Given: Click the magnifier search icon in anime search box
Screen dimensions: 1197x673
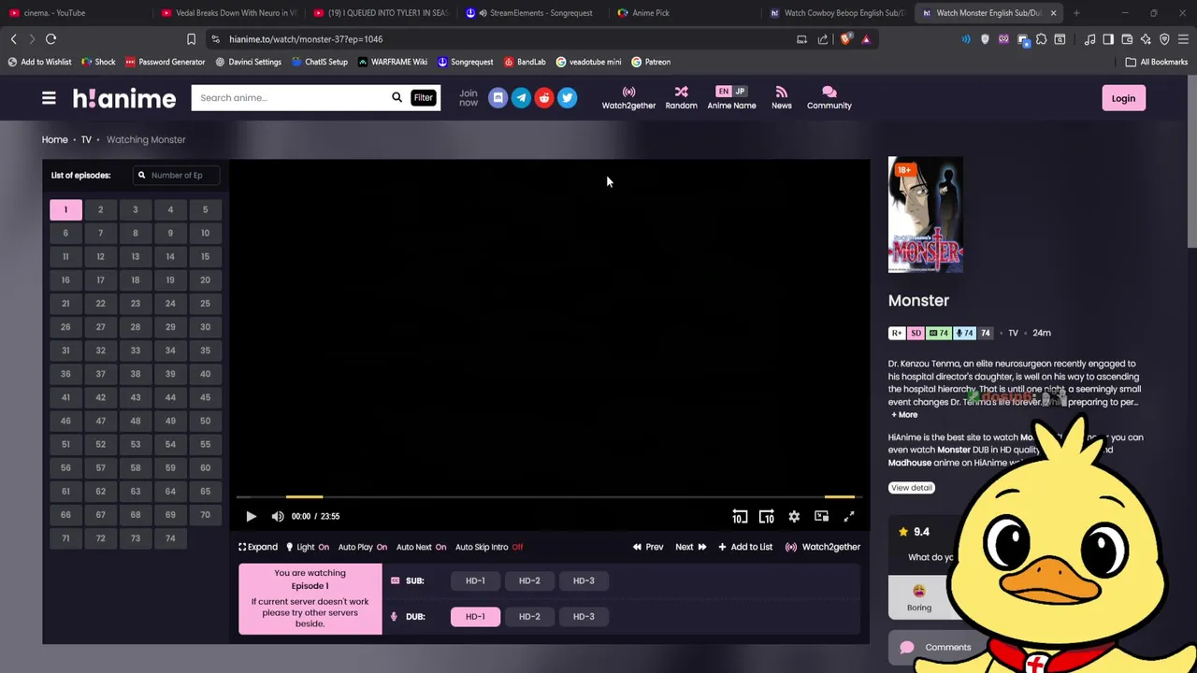Looking at the screenshot, I should 397,97.
